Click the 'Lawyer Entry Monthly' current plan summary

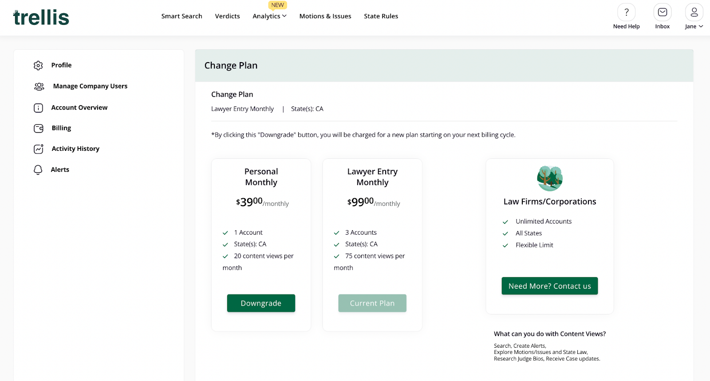point(242,109)
